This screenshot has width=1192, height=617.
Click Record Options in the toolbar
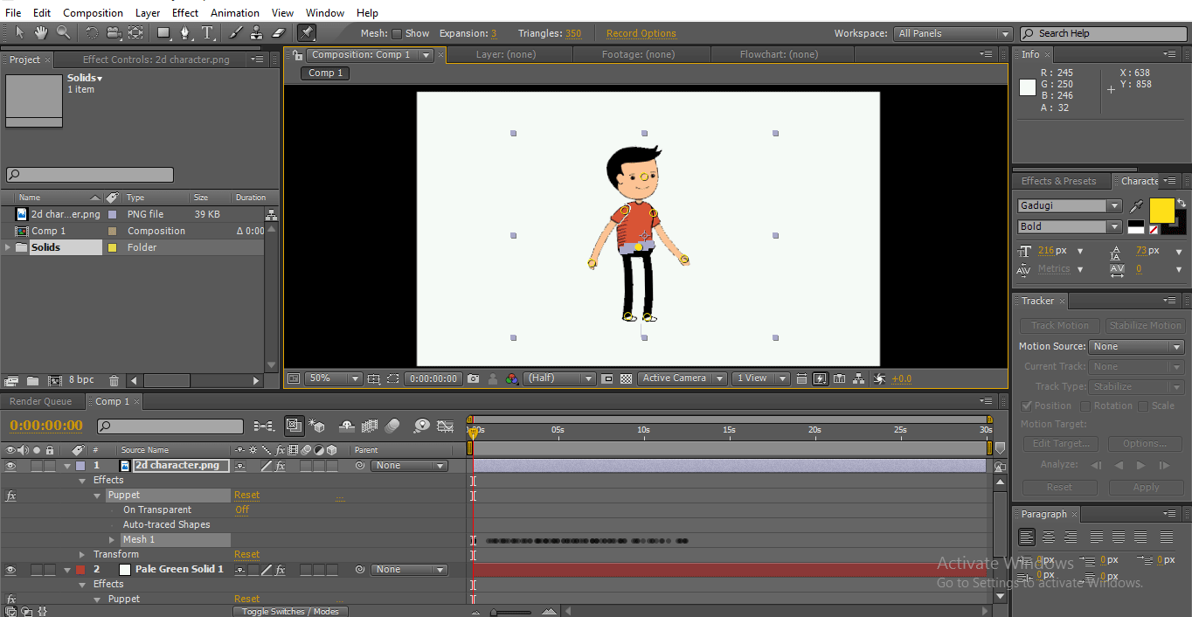[641, 32]
